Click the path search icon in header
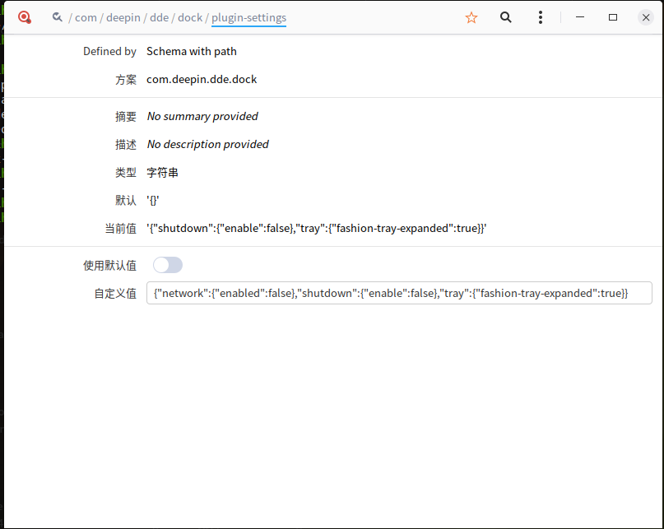664x529 pixels. tap(57, 17)
